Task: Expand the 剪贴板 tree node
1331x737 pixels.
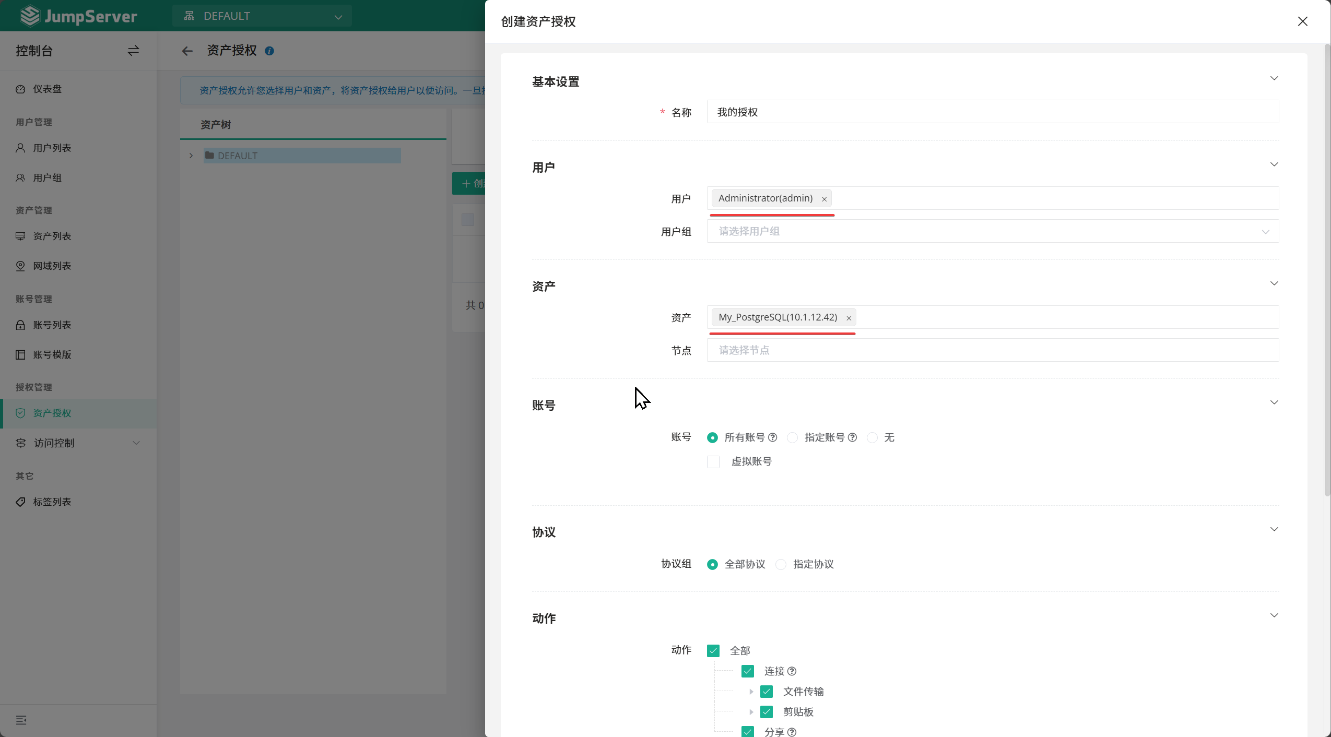Action: [751, 712]
